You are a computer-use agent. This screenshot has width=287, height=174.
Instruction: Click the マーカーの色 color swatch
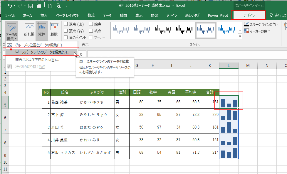point(246,31)
